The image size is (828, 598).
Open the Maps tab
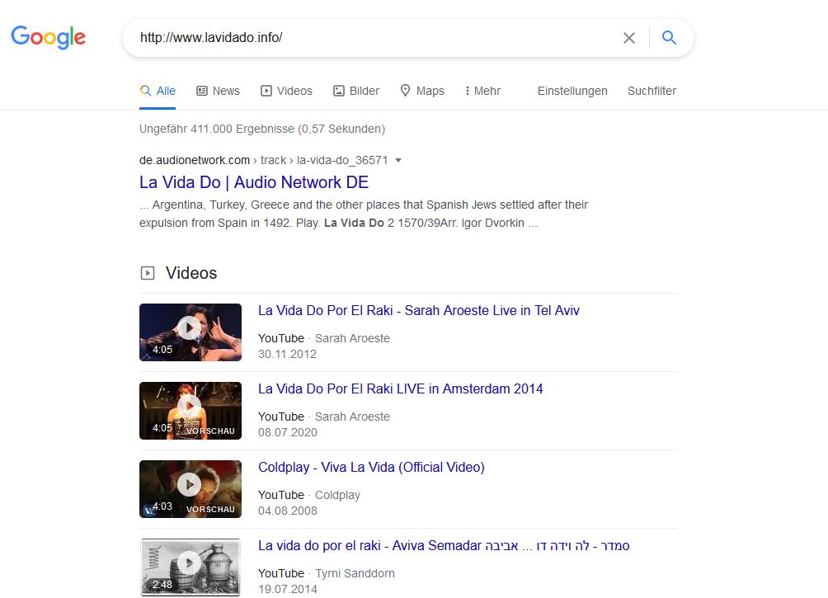pos(422,91)
